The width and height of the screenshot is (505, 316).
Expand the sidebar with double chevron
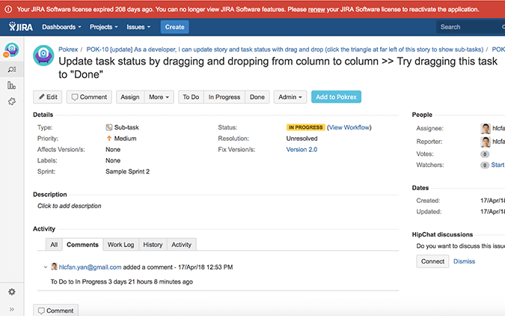click(11, 309)
